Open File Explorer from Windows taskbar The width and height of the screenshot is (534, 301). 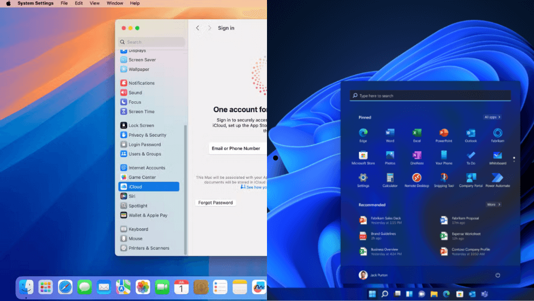(x=434, y=294)
